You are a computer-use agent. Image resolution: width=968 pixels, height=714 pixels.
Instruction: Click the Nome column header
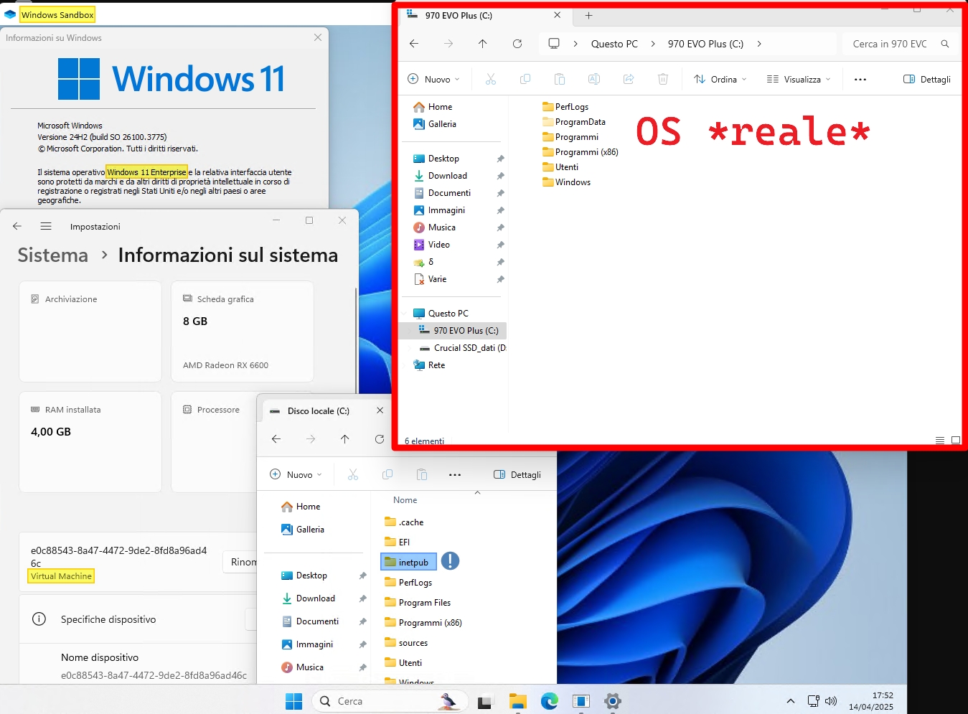[x=405, y=500]
